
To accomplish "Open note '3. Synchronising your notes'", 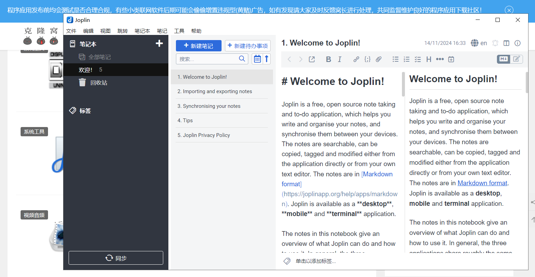I will [222, 106].
